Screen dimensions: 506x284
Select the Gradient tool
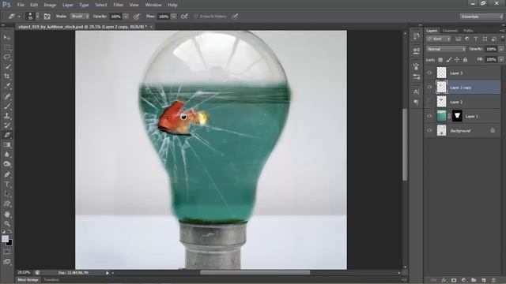(7, 145)
